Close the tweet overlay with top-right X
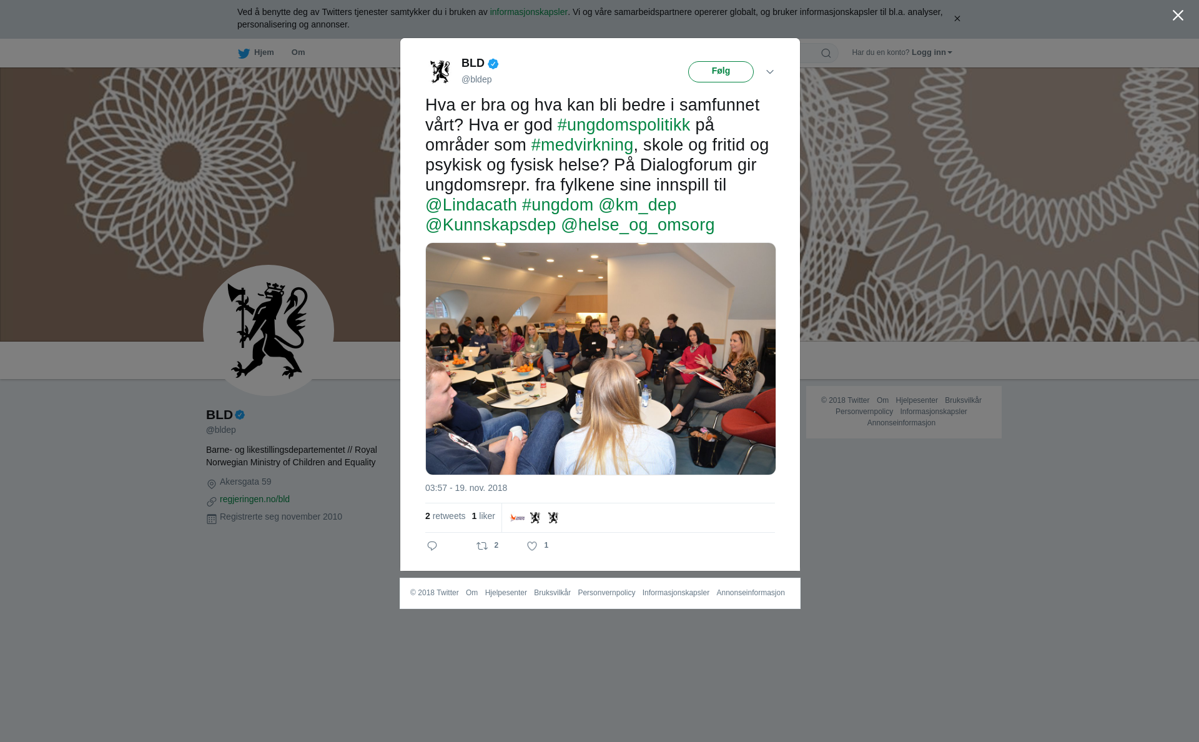This screenshot has width=1199, height=742. (x=1178, y=15)
